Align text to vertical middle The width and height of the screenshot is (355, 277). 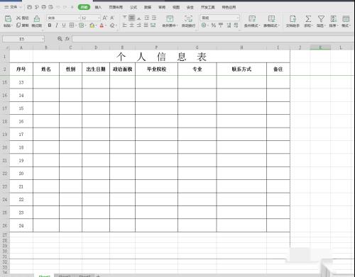132,18
